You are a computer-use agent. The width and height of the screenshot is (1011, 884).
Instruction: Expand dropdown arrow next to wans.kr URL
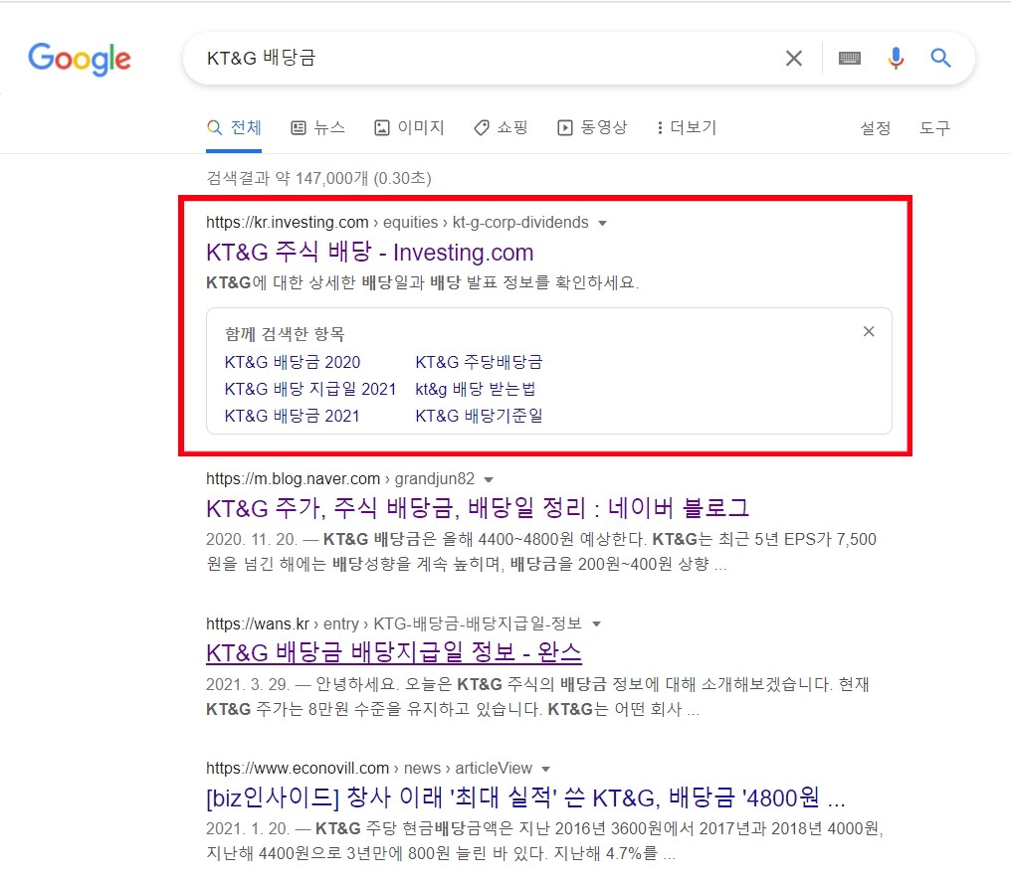(596, 624)
